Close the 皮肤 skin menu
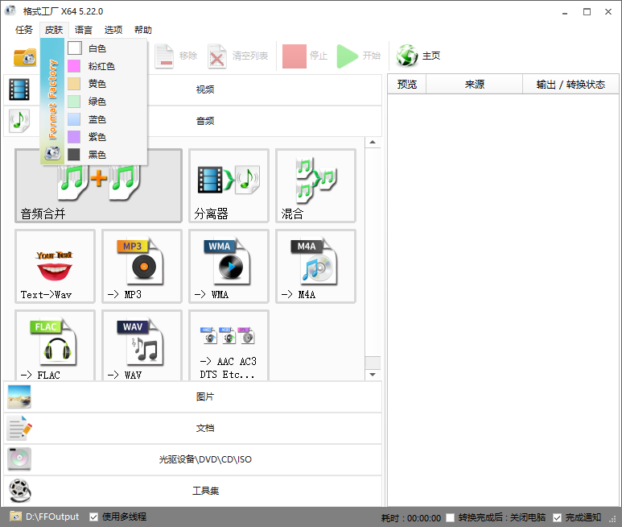The width and height of the screenshot is (622, 527). 54,30
